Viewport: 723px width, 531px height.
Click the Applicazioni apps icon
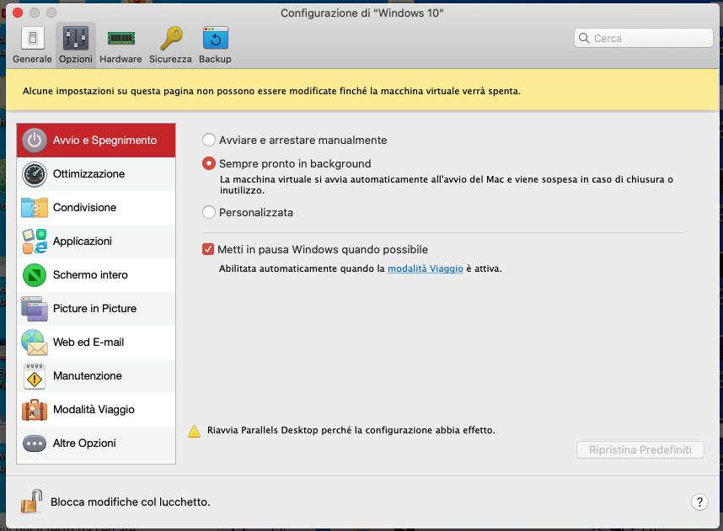(x=34, y=242)
